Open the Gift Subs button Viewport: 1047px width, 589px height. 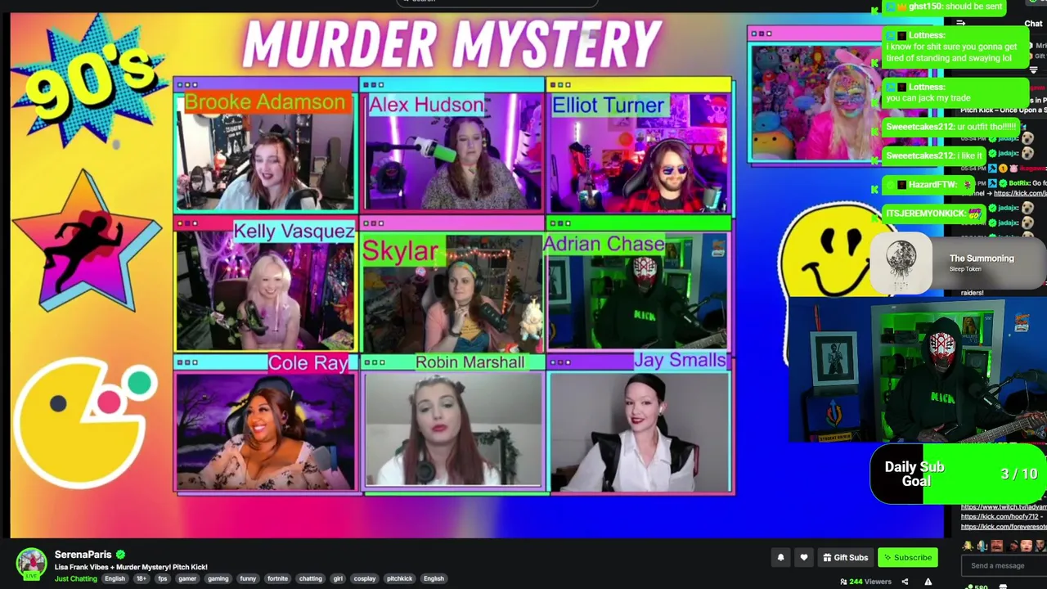coord(846,558)
